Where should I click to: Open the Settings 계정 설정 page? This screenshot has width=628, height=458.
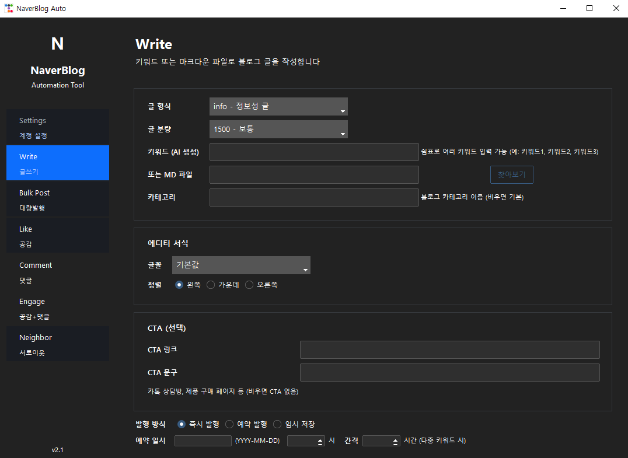click(58, 127)
